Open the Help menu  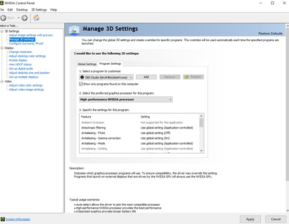pos(53,10)
